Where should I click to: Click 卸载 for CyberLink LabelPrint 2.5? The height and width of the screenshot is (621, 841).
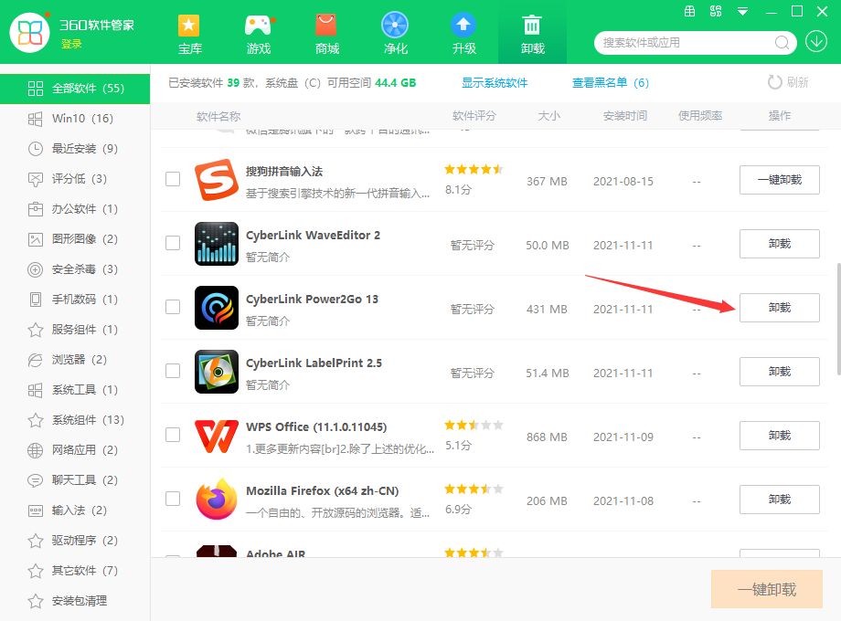coord(780,372)
